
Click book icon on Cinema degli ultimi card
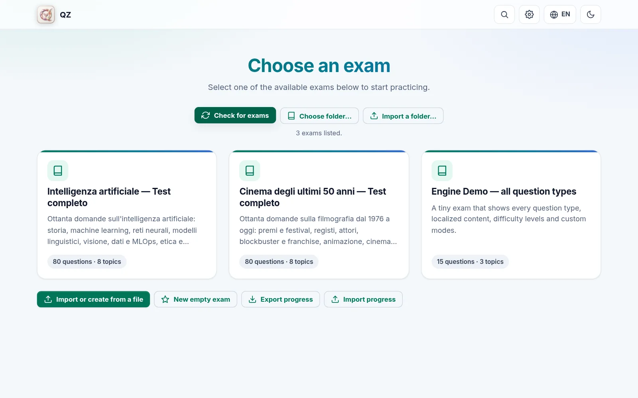tap(250, 171)
